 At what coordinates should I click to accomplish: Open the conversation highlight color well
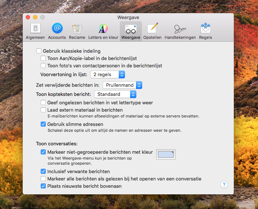[166, 154]
